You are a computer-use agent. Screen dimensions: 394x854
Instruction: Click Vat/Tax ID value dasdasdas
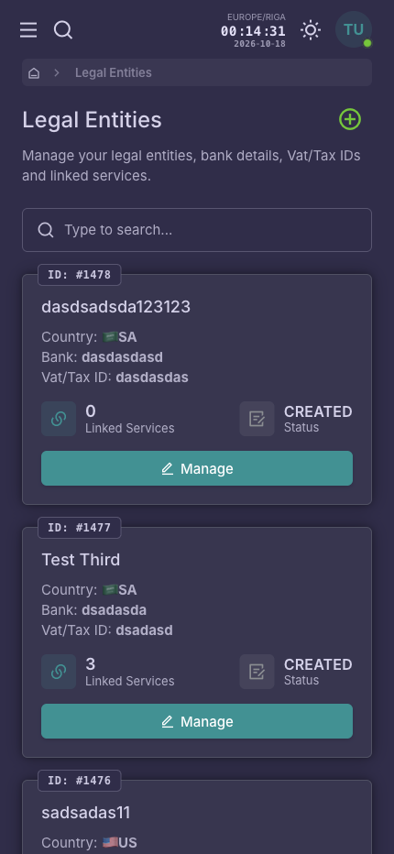(x=152, y=377)
